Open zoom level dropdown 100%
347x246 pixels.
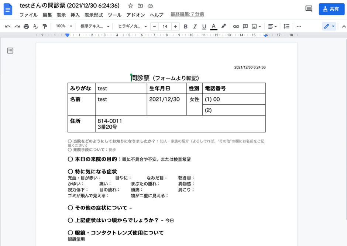64,26
